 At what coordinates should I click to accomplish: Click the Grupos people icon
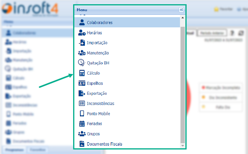82,134
